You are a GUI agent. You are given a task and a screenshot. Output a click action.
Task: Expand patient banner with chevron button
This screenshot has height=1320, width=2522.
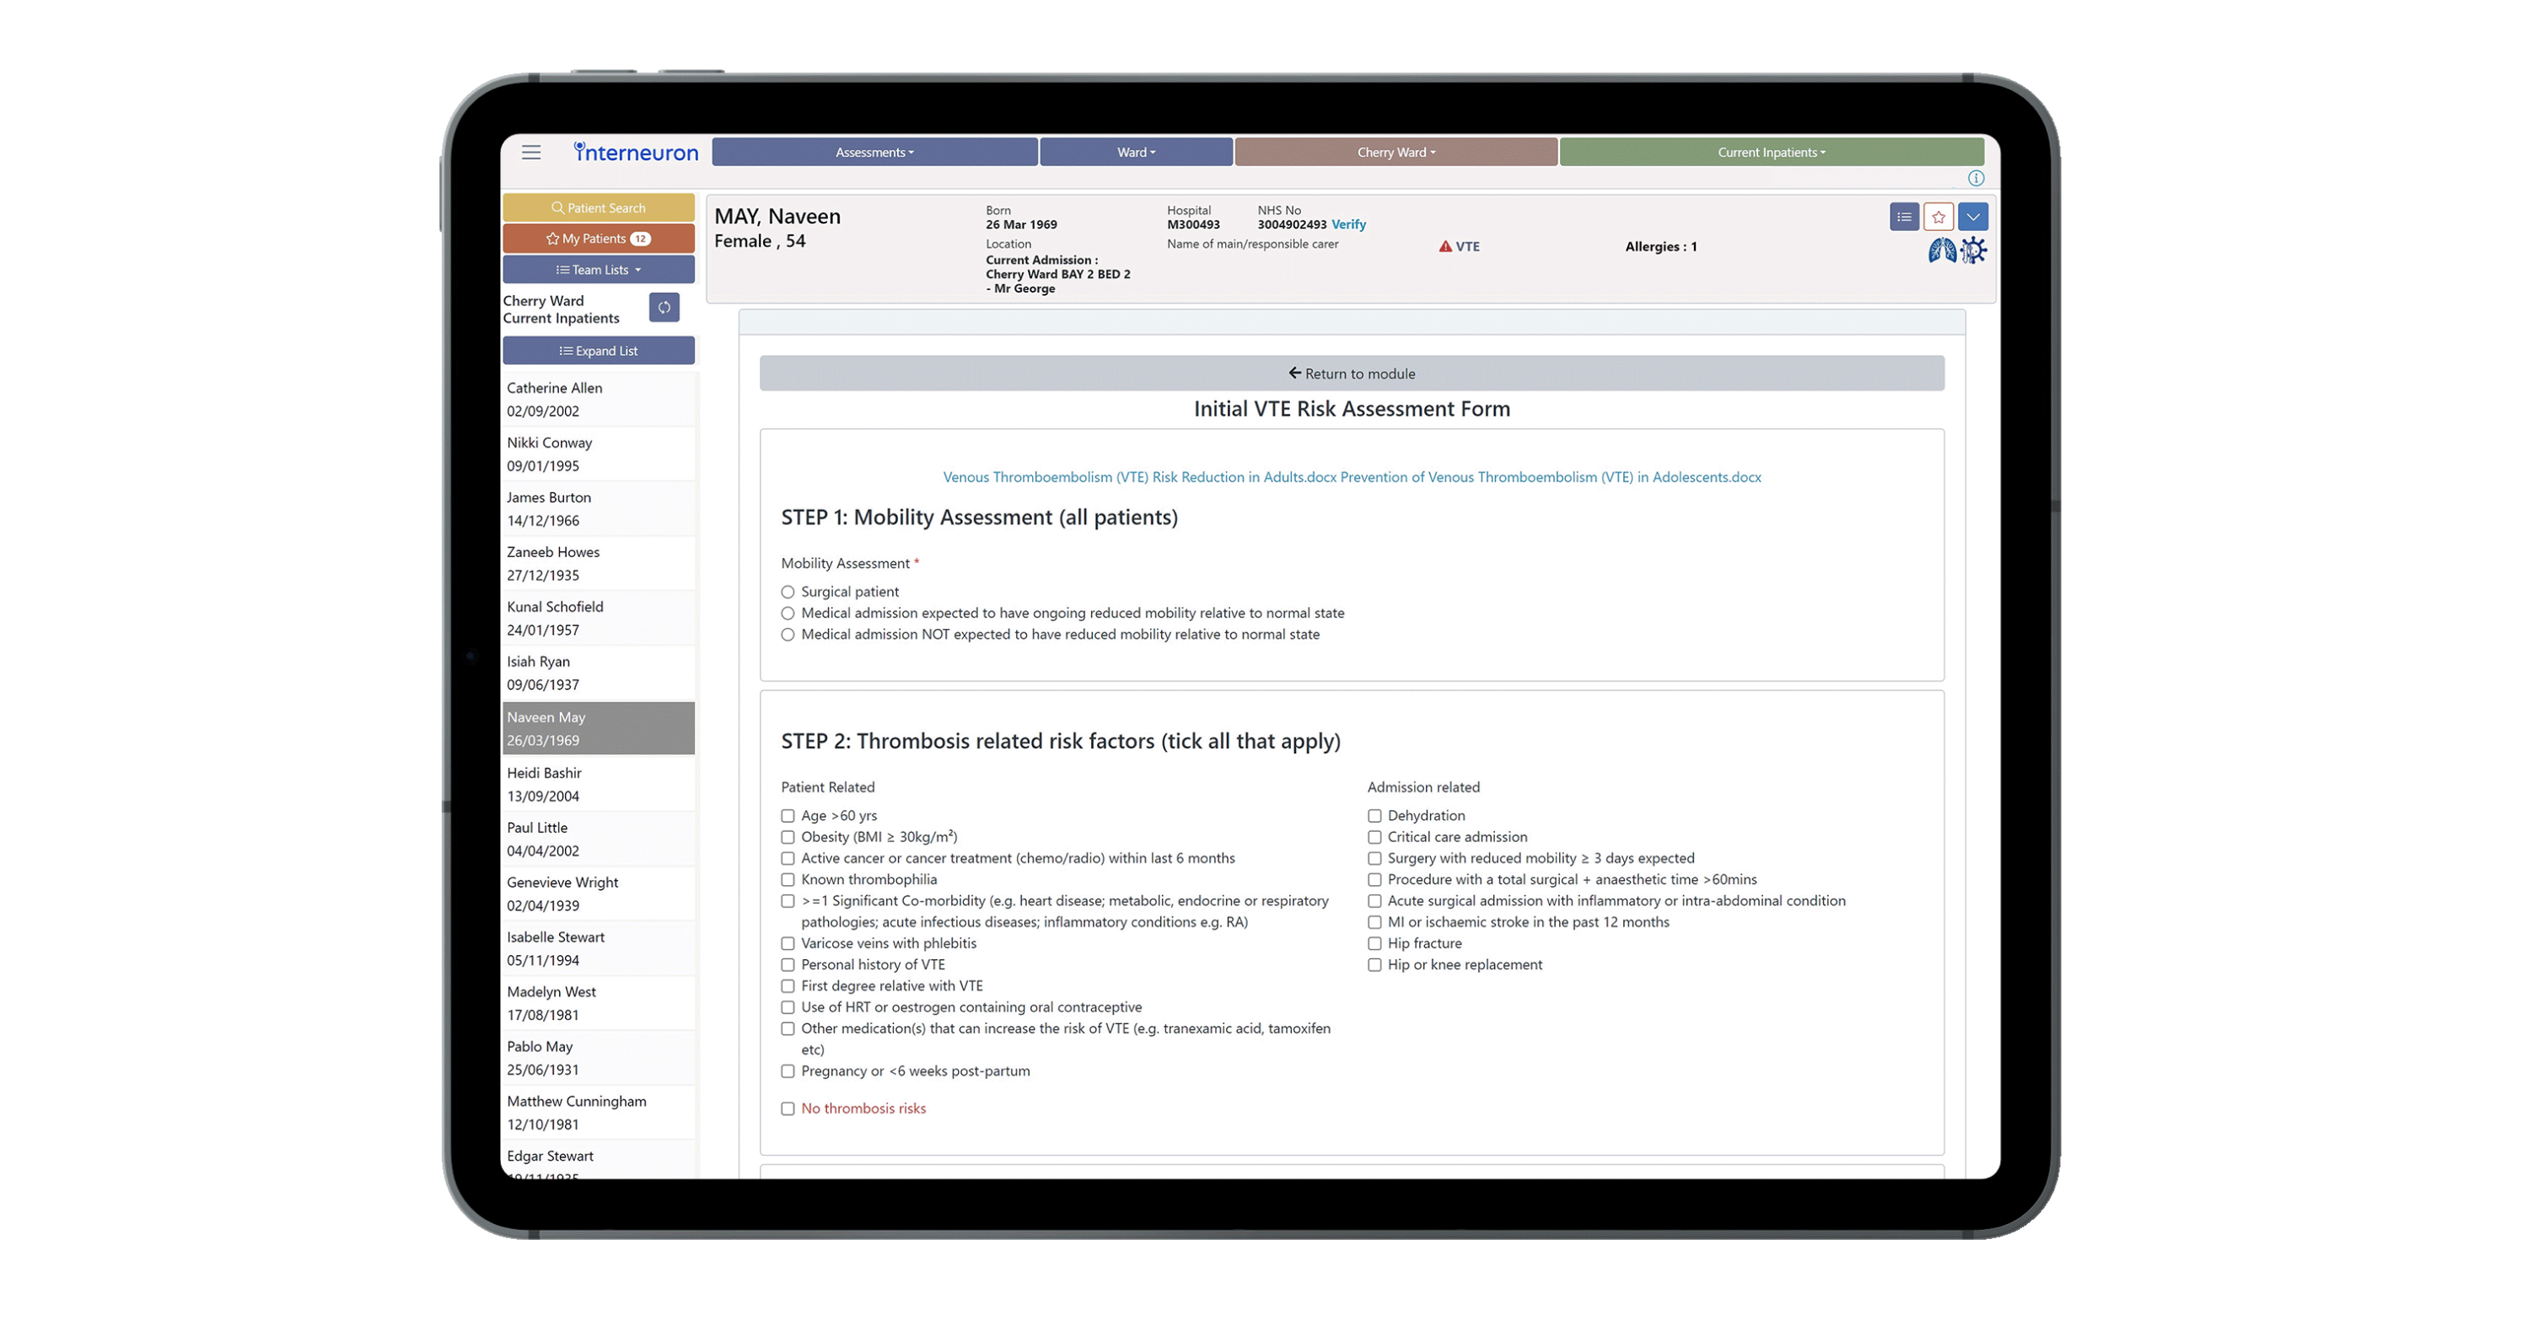[x=1973, y=217]
